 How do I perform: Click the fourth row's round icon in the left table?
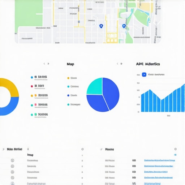click(x=12, y=178)
